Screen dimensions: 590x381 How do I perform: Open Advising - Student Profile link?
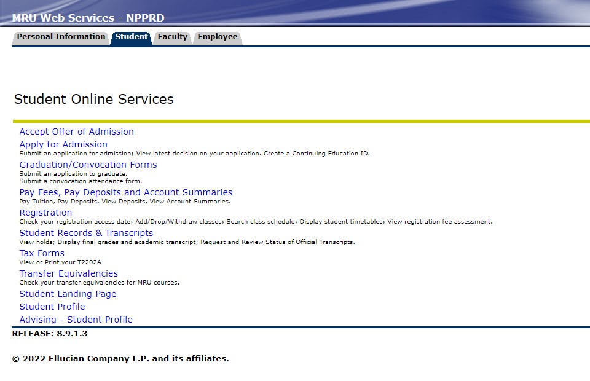(x=76, y=320)
